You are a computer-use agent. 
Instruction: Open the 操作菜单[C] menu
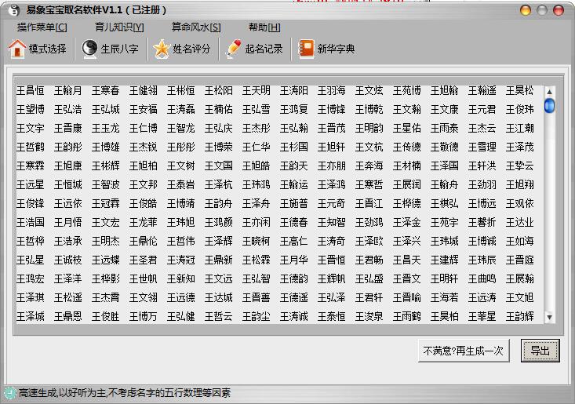(x=42, y=27)
